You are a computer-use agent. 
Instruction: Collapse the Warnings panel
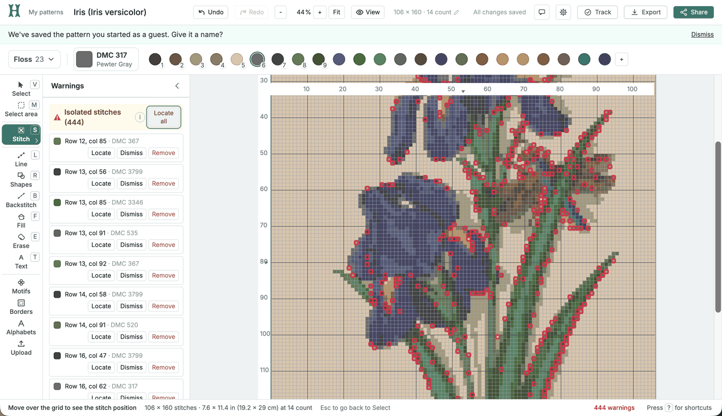click(x=177, y=86)
